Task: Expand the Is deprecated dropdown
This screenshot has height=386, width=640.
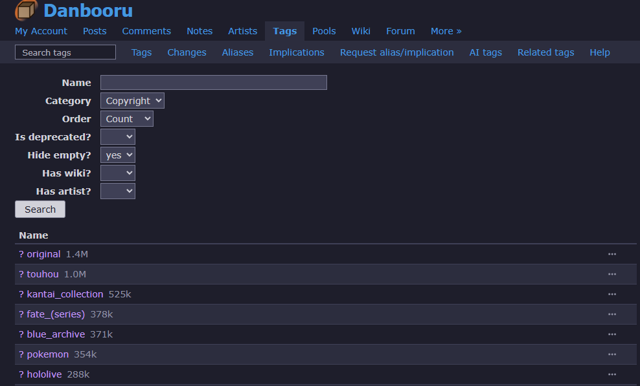Action: 118,137
